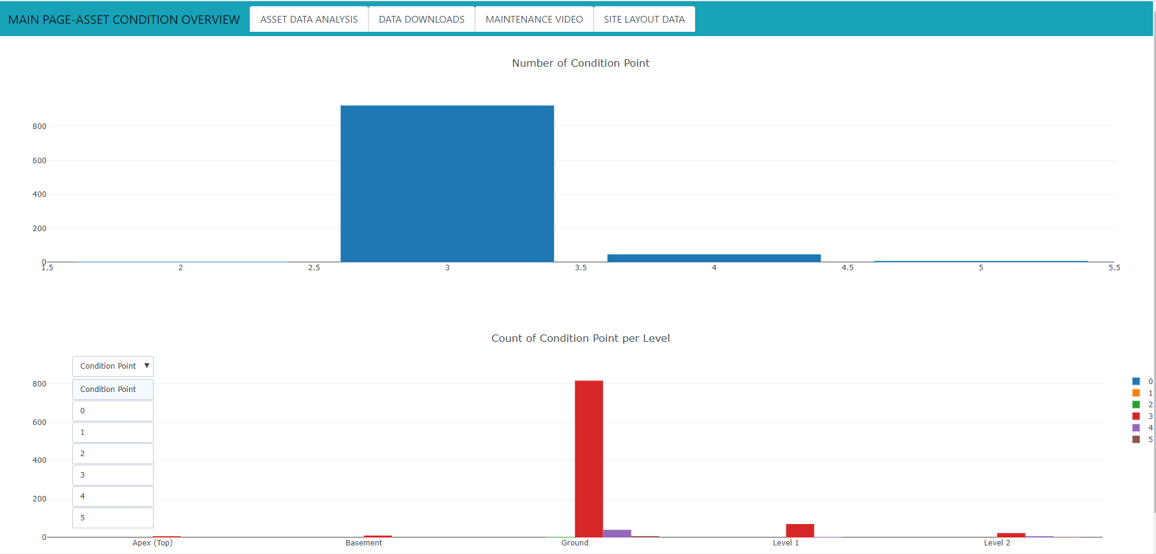1156x554 pixels.
Task: Open the MAINTENANCE VIDEO tab
Action: [534, 19]
